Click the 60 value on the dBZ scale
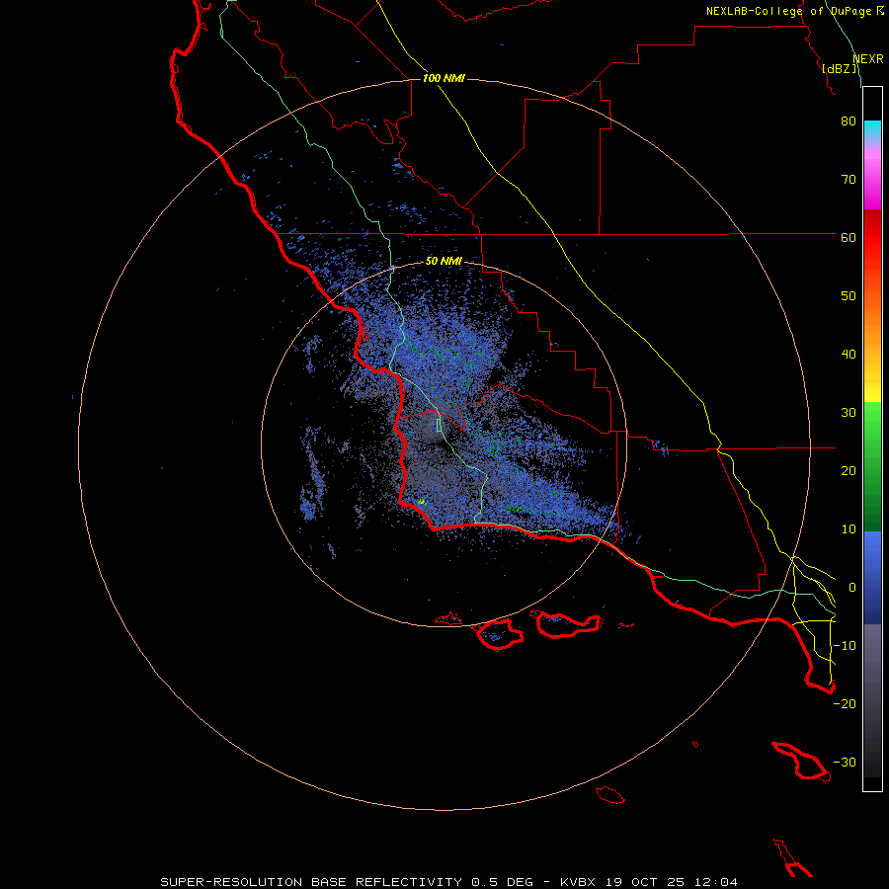The image size is (889, 889). pos(849,237)
